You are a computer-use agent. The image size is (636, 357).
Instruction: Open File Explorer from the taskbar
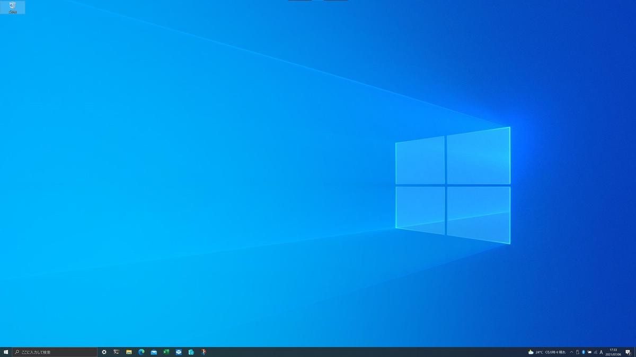(x=129, y=352)
